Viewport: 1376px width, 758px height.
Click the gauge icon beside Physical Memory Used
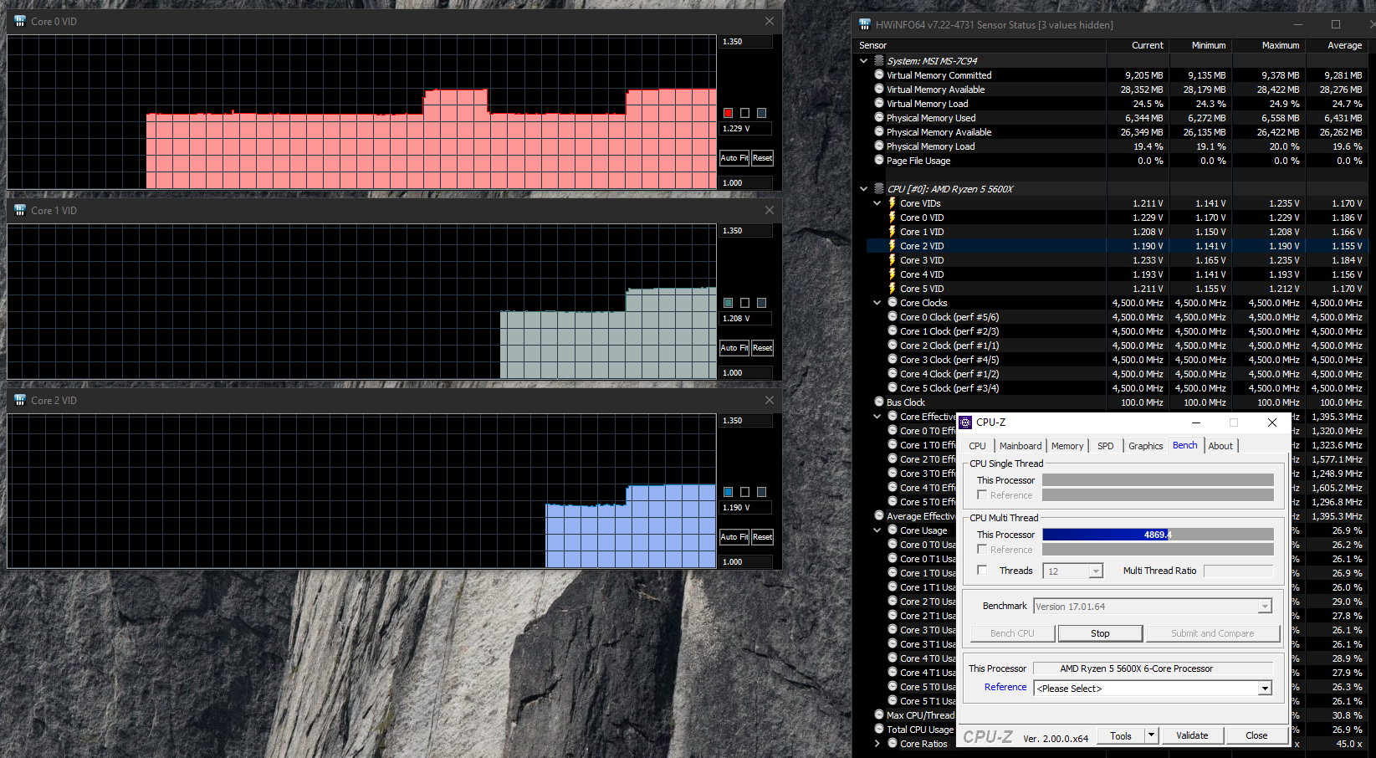879,117
